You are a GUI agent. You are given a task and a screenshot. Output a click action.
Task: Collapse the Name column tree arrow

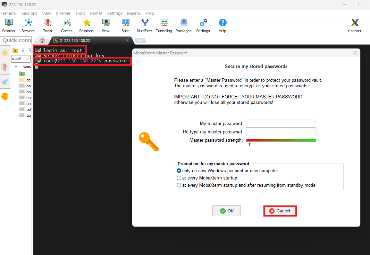click(16, 67)
